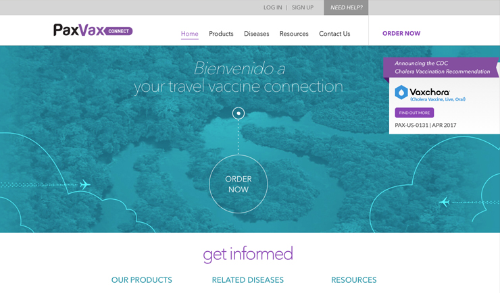Click the FIND OUT MORE button

414,113
